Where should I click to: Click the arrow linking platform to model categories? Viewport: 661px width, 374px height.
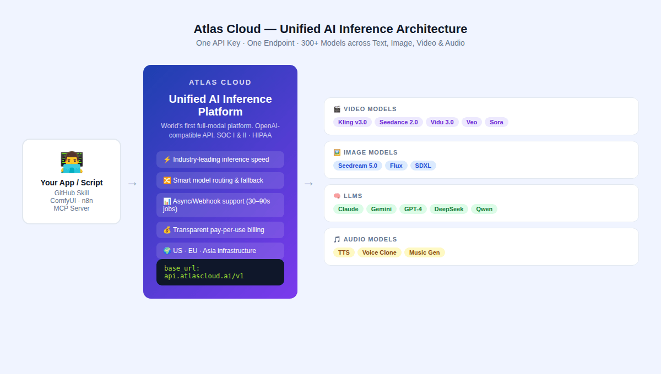click(308, 183)
